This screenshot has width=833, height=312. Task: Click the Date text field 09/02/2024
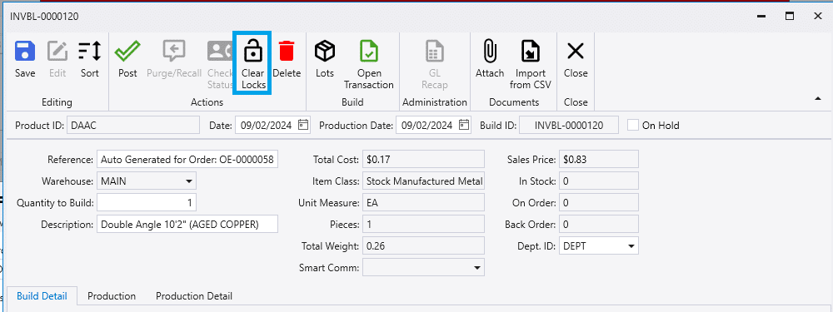[267, 126]
